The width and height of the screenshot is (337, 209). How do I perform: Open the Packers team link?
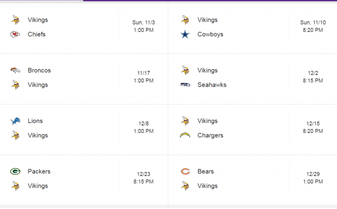[x=39, y=171]
